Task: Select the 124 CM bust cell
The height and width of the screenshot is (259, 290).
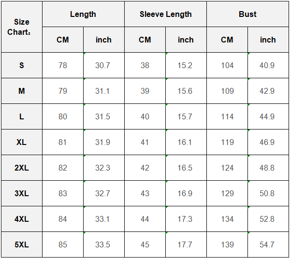Action: coord(227,168)
